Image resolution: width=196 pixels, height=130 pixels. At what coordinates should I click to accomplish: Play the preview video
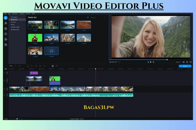click(x=151, y=62)
